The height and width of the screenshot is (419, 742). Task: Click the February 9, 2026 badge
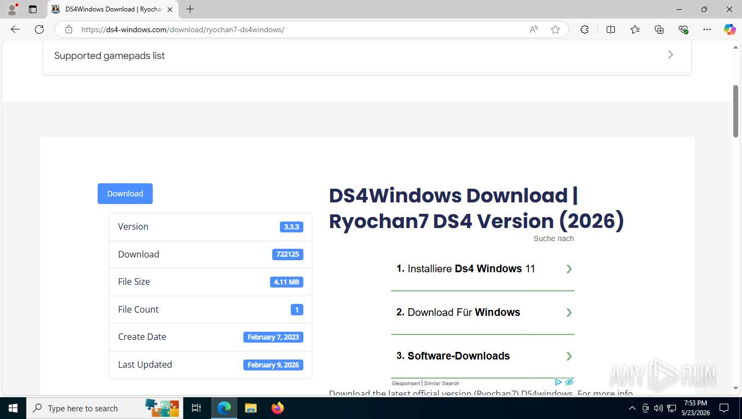point(273,365)
